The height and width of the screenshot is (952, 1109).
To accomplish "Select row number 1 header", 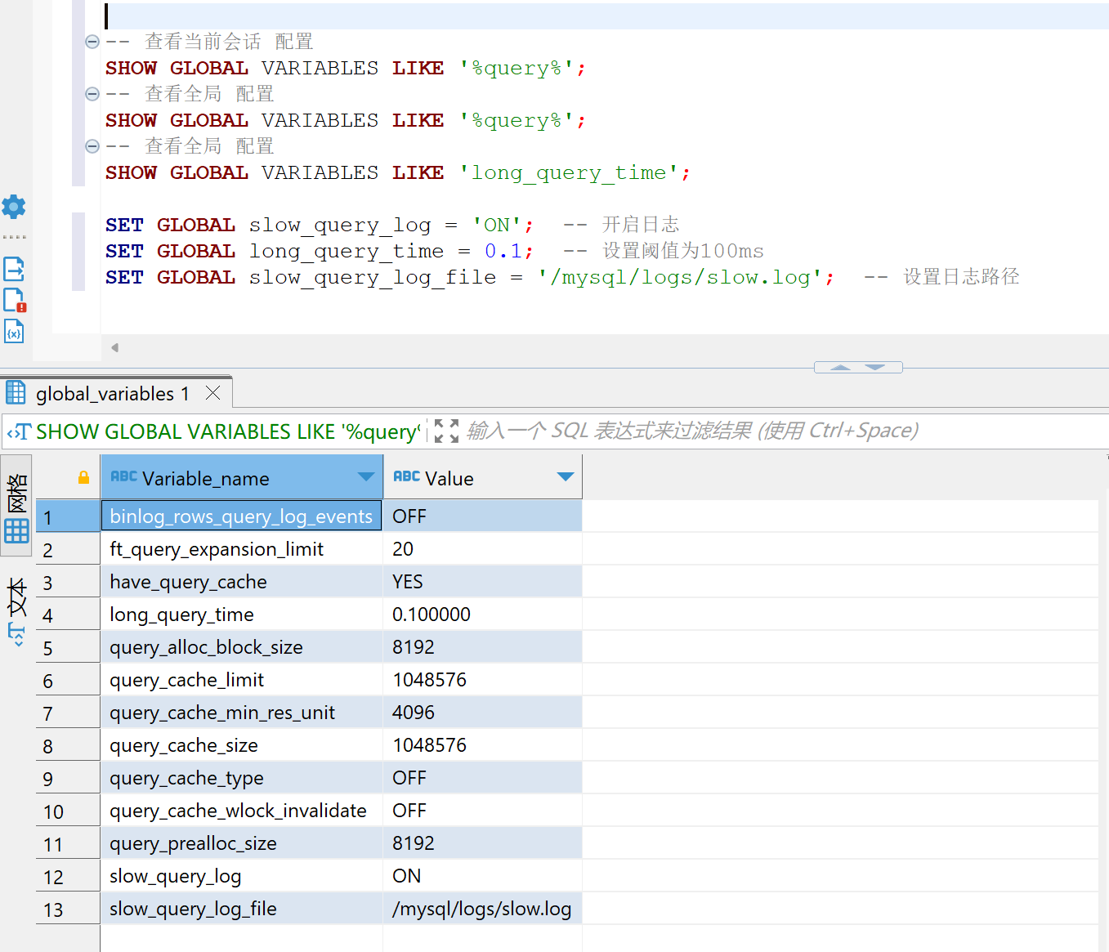I will [x=68, y=516].
